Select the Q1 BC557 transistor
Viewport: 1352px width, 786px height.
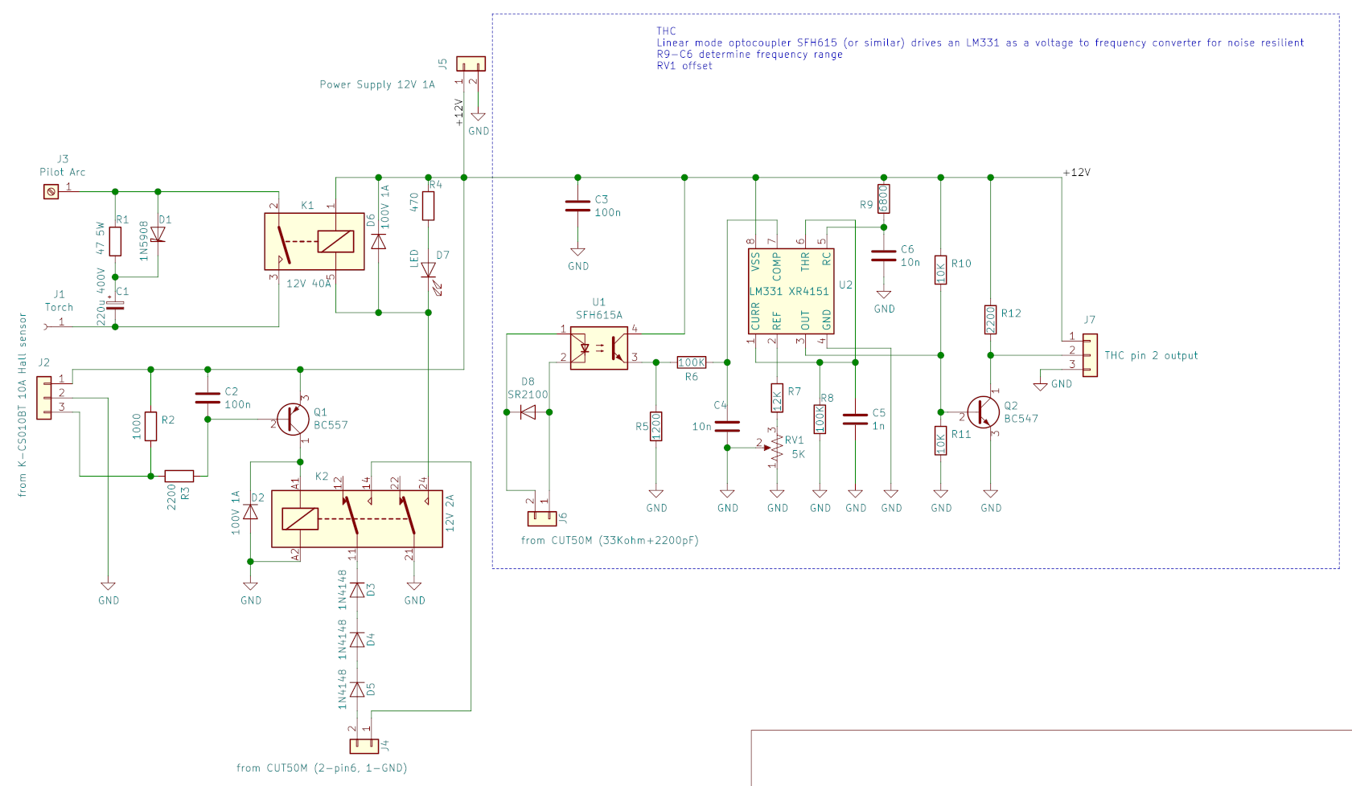click(294, 419)
